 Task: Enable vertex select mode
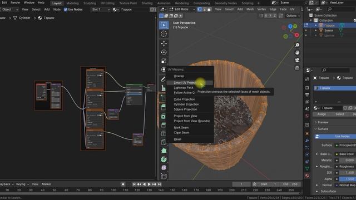(199, 9)
